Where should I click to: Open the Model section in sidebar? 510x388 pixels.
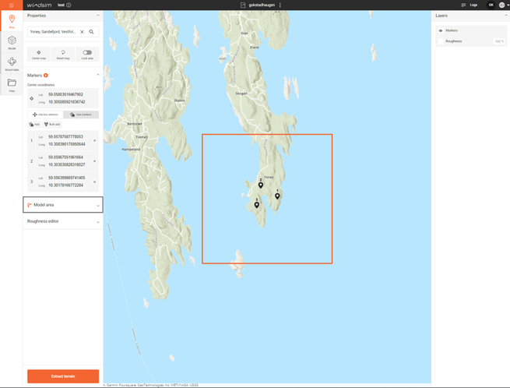(x=12, y=42)
